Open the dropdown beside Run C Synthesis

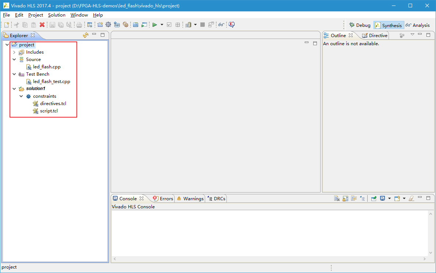(162, 25)
